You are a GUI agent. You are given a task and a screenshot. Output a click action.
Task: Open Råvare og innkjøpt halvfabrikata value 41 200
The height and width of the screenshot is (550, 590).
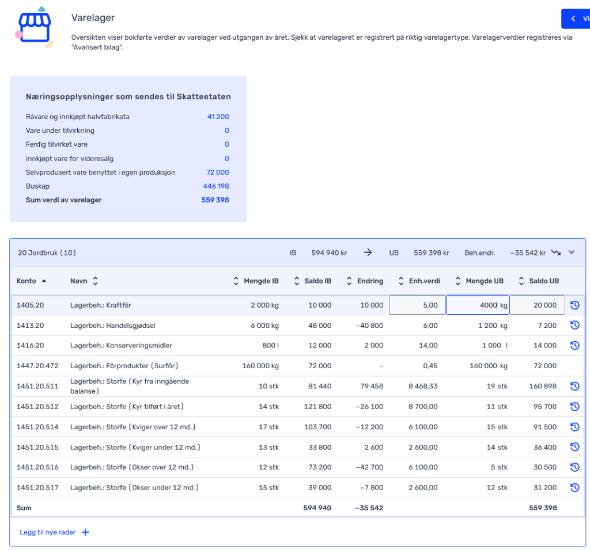point(218,117)
